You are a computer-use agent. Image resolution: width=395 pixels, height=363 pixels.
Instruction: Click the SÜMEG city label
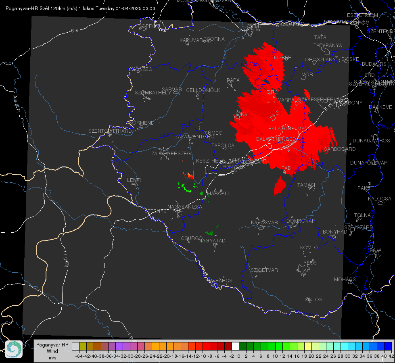click(213, 133)
